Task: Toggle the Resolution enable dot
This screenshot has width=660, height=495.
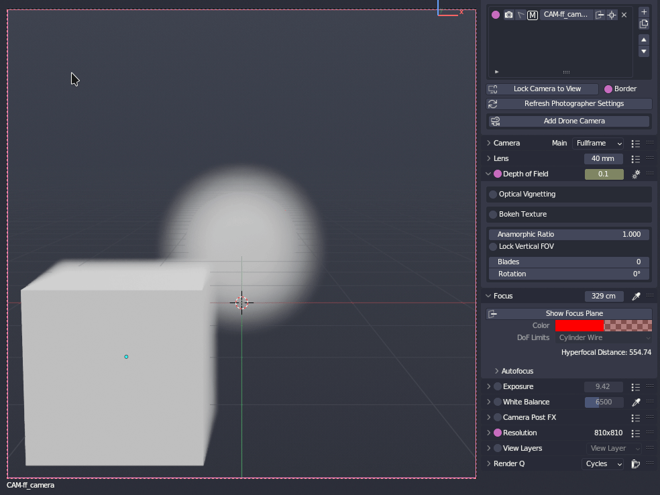Action: point(498,433)
